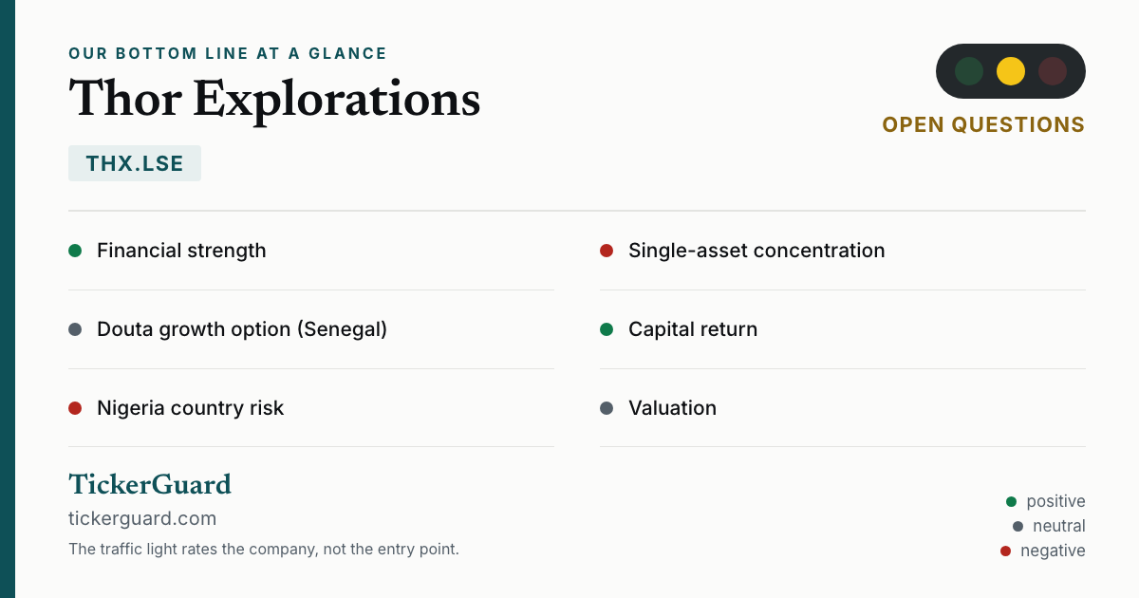Screen dimensions: 1139x598
Task: Click the grey dot beside Douta growth option
Action: click(75, 329)
